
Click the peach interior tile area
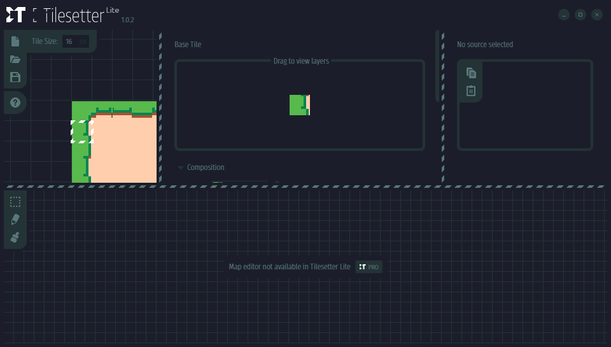tap(124, 150)
